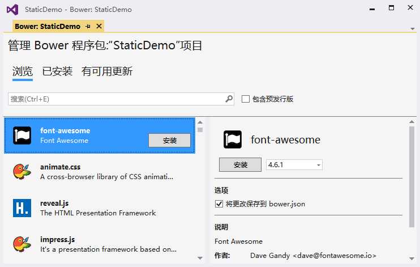Viewport: 420px width, 267px height.
Task: Click the 选项 section heading
Action: click(221, 190)
